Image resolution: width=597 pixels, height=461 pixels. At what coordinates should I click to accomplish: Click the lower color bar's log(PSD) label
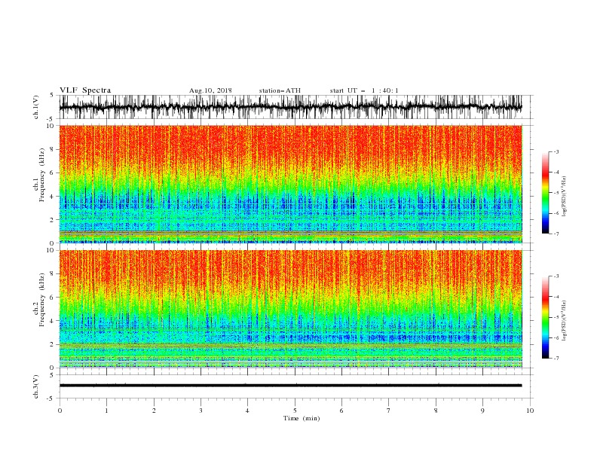click(x=564, y=320)
